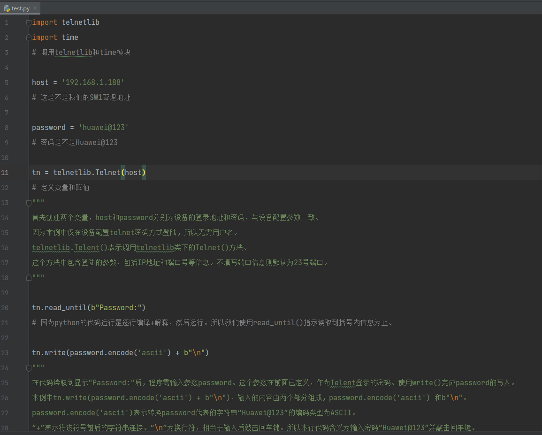Collapse the docstring block starting at line 13
542x435 pixels.
point(28,204)
